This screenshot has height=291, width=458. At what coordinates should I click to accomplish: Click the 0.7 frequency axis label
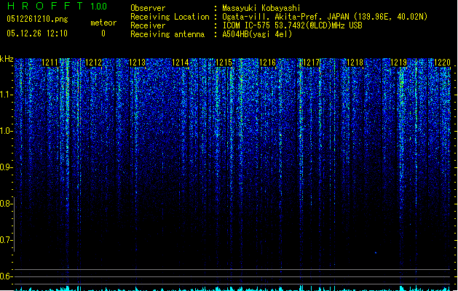click(6, 240)
